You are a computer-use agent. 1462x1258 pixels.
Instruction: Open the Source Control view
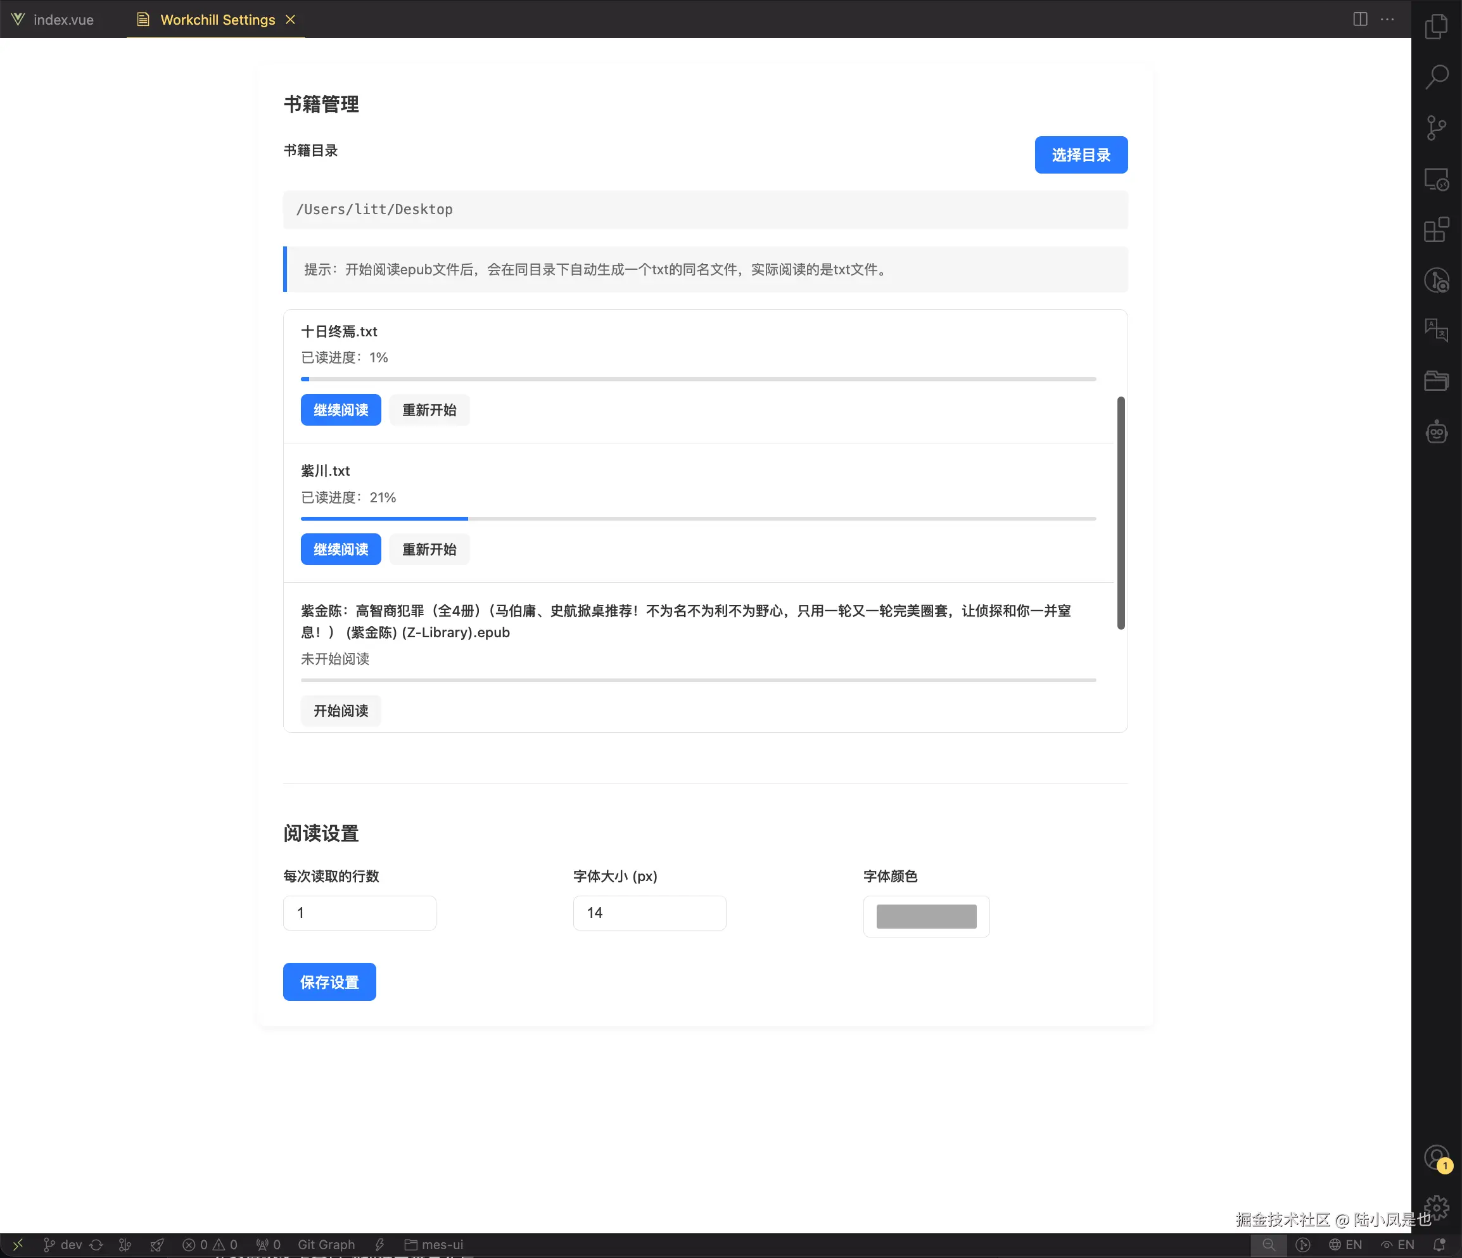click(x=1437, y=128)
